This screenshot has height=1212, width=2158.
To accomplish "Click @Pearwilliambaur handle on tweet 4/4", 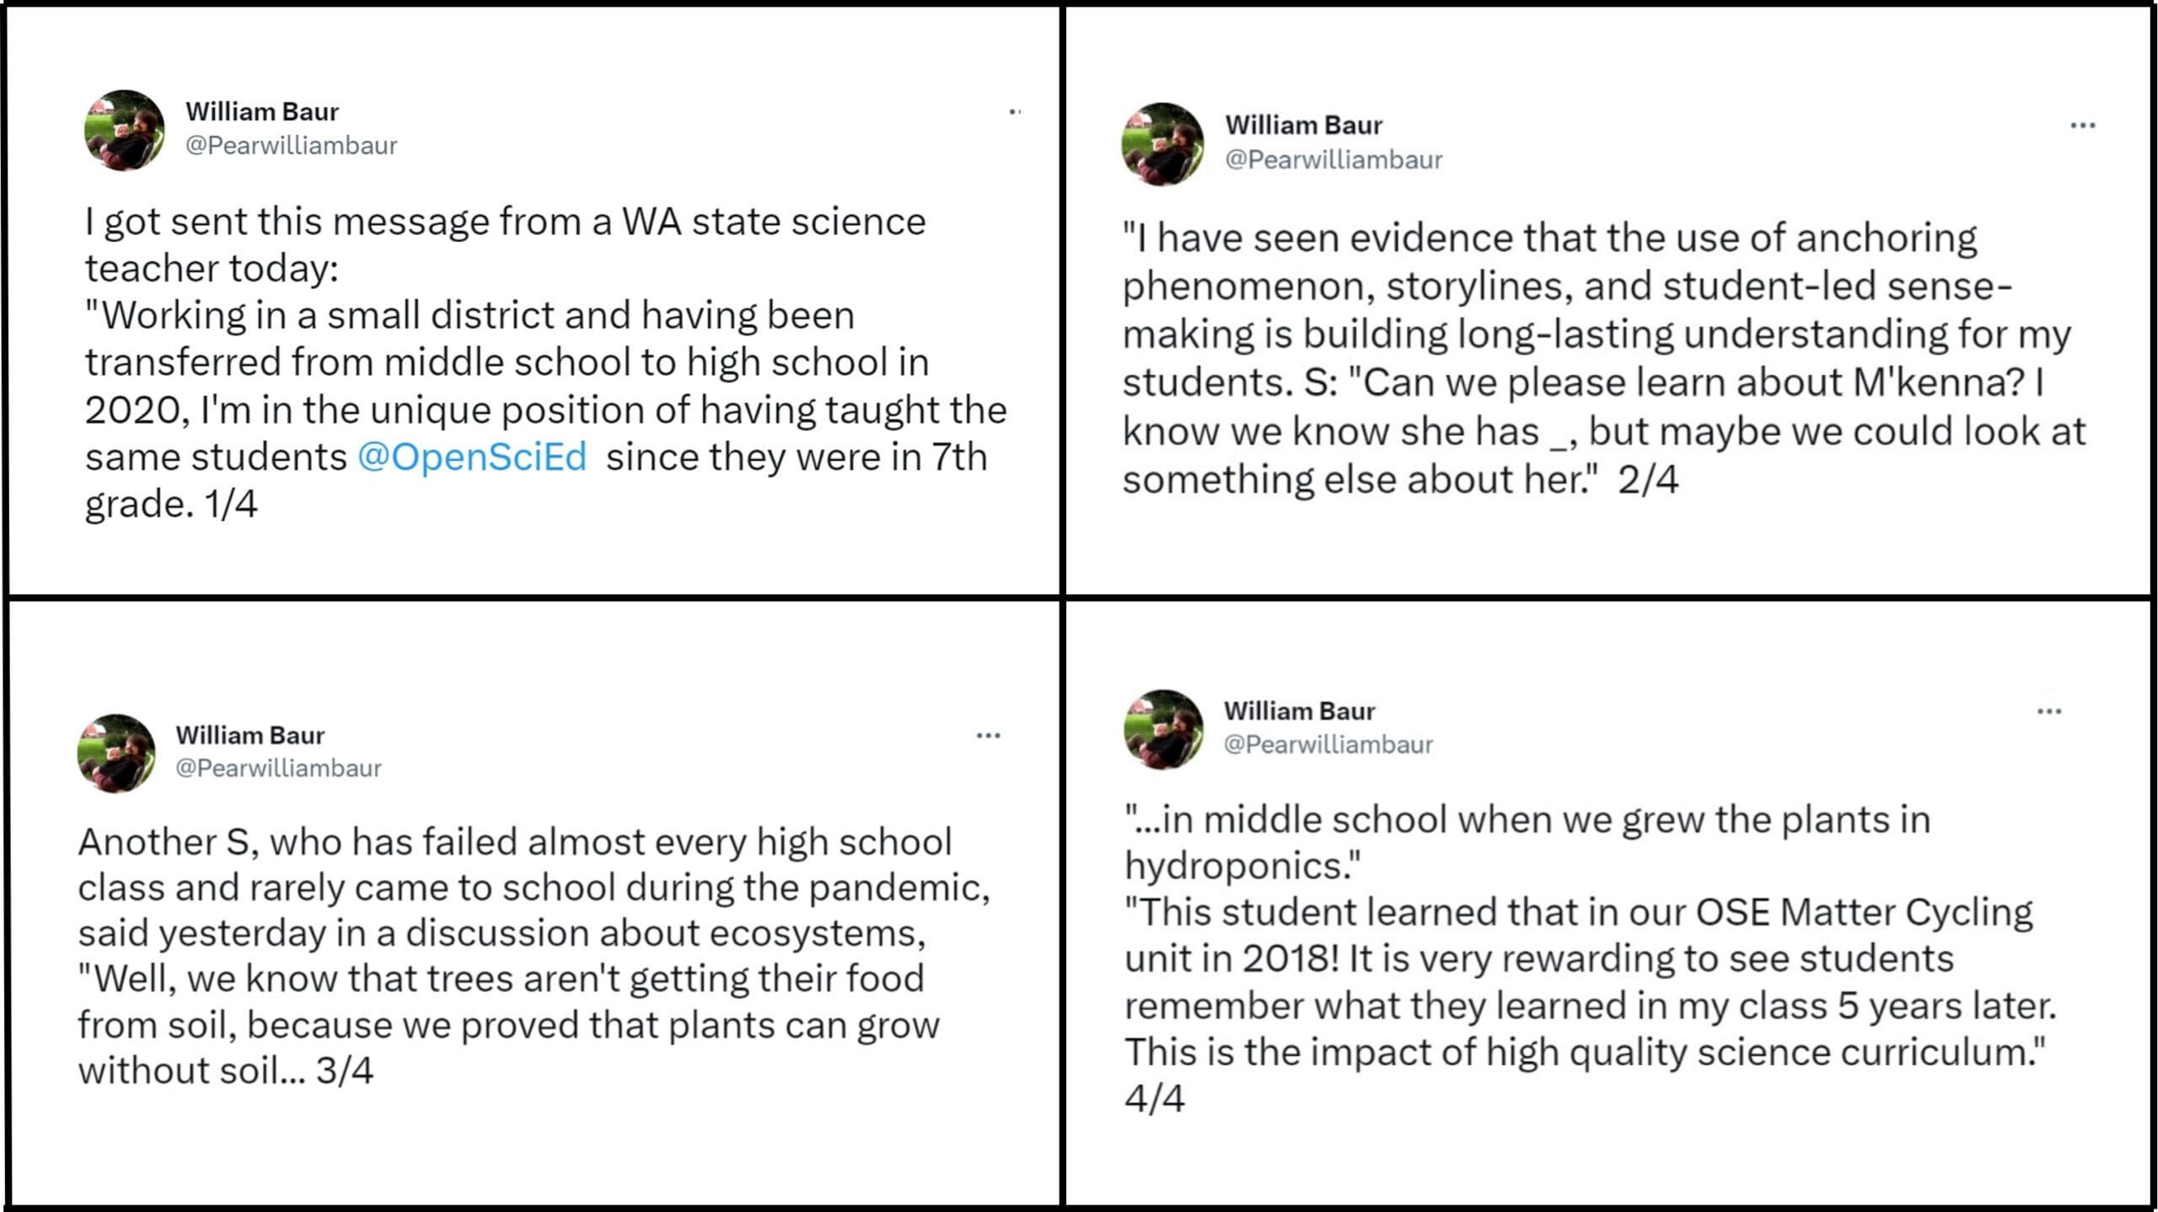I will pyautogui.click(x=1328, y=744).
